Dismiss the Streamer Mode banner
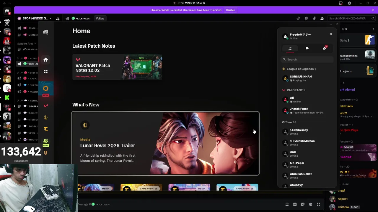This screenshot has height=212, width=378. (x=372, y=10)
